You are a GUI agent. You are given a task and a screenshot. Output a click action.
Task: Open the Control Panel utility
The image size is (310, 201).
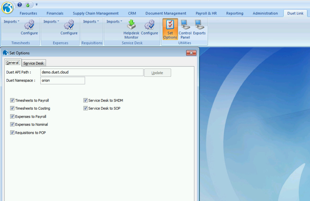coord(185,29)
